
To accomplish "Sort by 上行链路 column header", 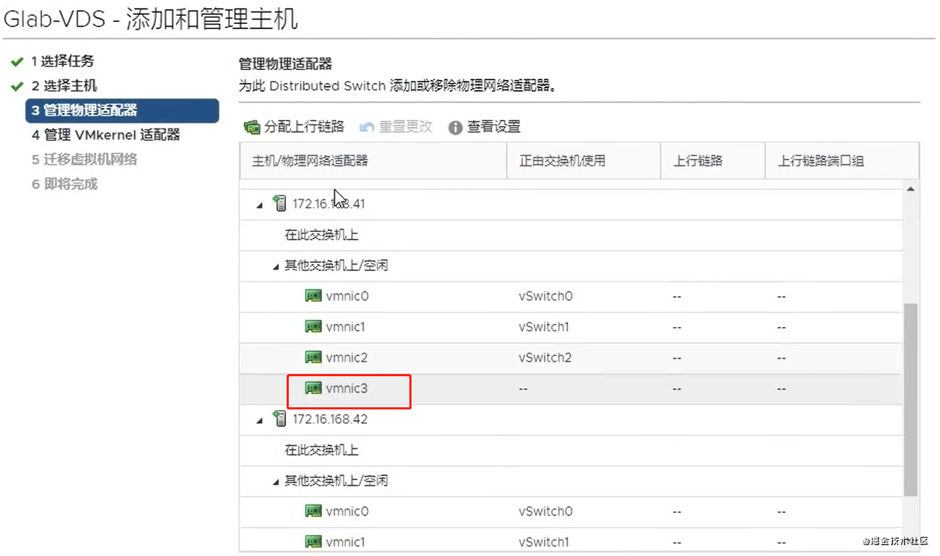I will click(713, 161).
